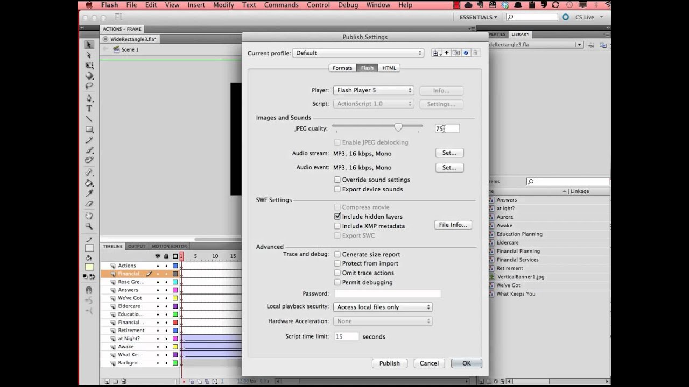Open Local playback security dropdown
689x387 pixels.
pos(383,307)
